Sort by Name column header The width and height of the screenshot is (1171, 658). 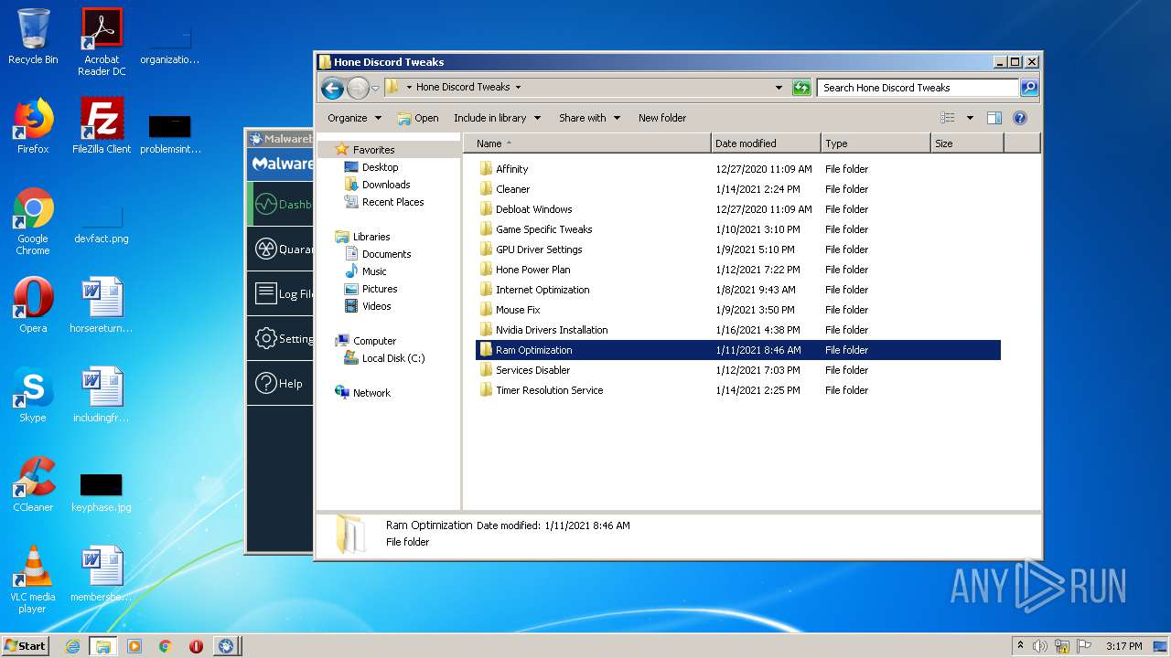tap(587, 143)
